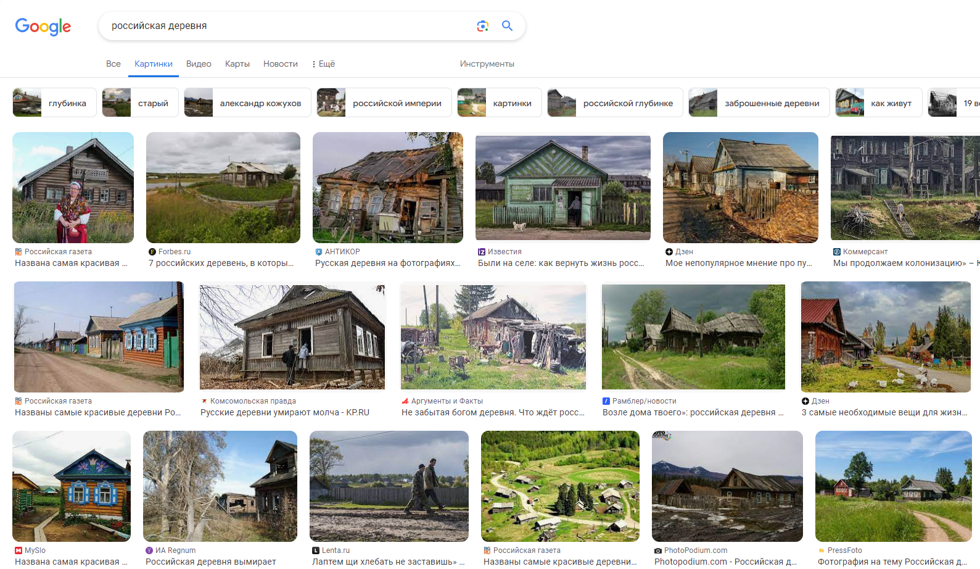Screen dimensions: 980x569
Task: Go to the 'Карты' tab
Action: 237,64
